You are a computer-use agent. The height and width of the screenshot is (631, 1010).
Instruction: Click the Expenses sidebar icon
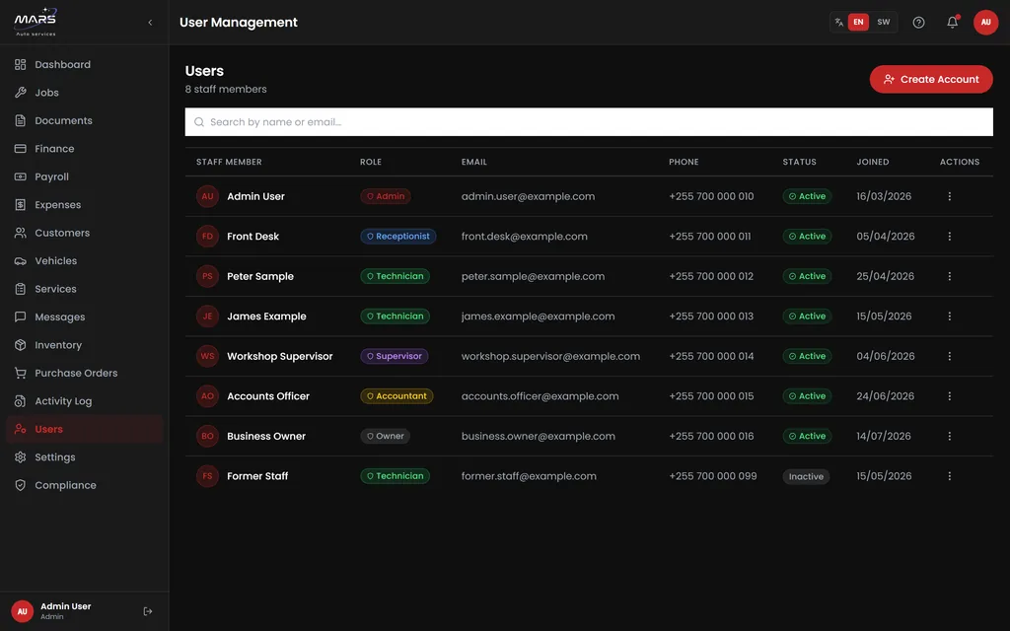21,205
